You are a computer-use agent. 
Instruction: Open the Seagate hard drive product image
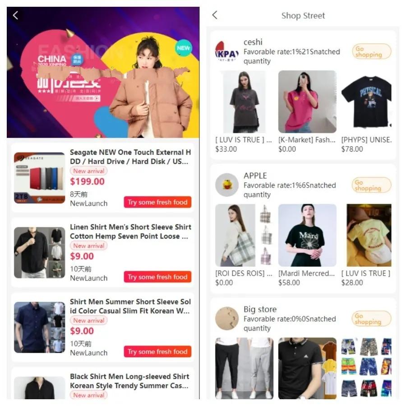click(39, 178)
